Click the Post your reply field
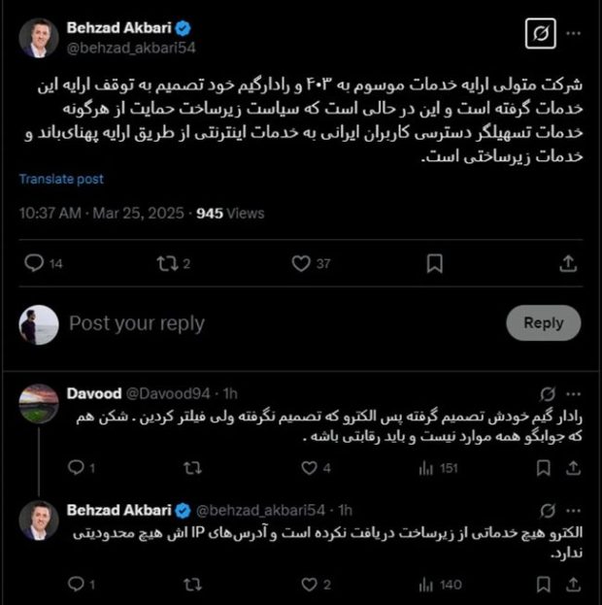The height and width of the screenshot is (605, 602). pyautogui.click(x=137, y=323)
